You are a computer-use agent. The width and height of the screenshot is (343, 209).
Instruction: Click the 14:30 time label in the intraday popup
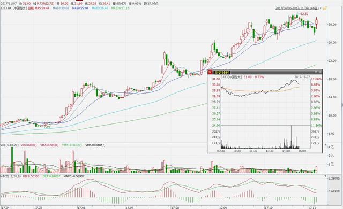point(286,151)
